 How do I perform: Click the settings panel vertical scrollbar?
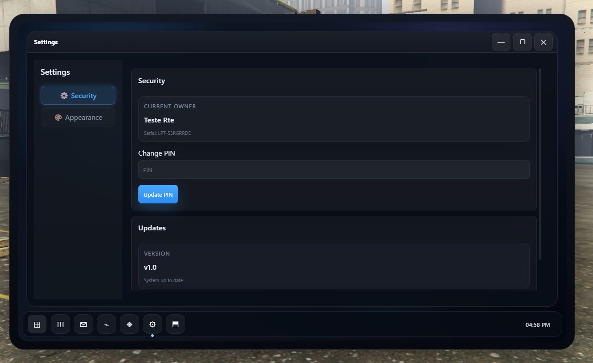coord(540,164)
